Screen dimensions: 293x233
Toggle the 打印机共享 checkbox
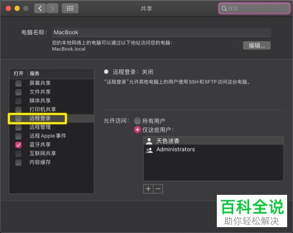(18, 109)
